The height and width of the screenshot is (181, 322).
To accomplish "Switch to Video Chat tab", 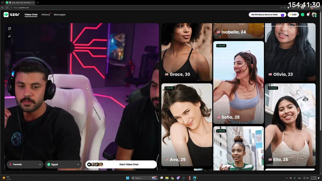I will click(31, 15).
